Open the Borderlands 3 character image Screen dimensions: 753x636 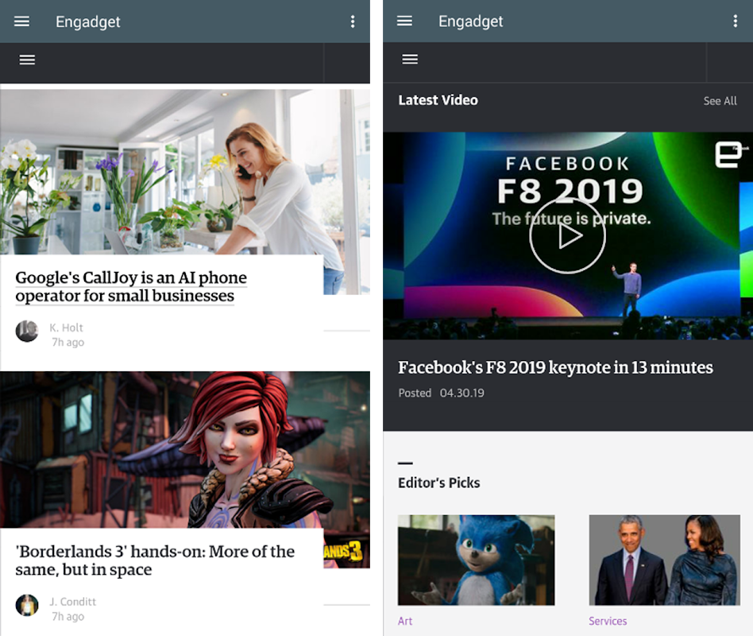point(185,449)
